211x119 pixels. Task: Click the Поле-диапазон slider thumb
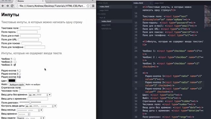point(30,102)
